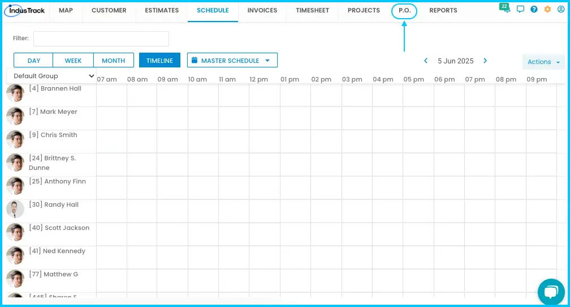Select employee [77] Matthew G
Screen dimensions: 570x307
pyautogui.click(x=53, y=274)
